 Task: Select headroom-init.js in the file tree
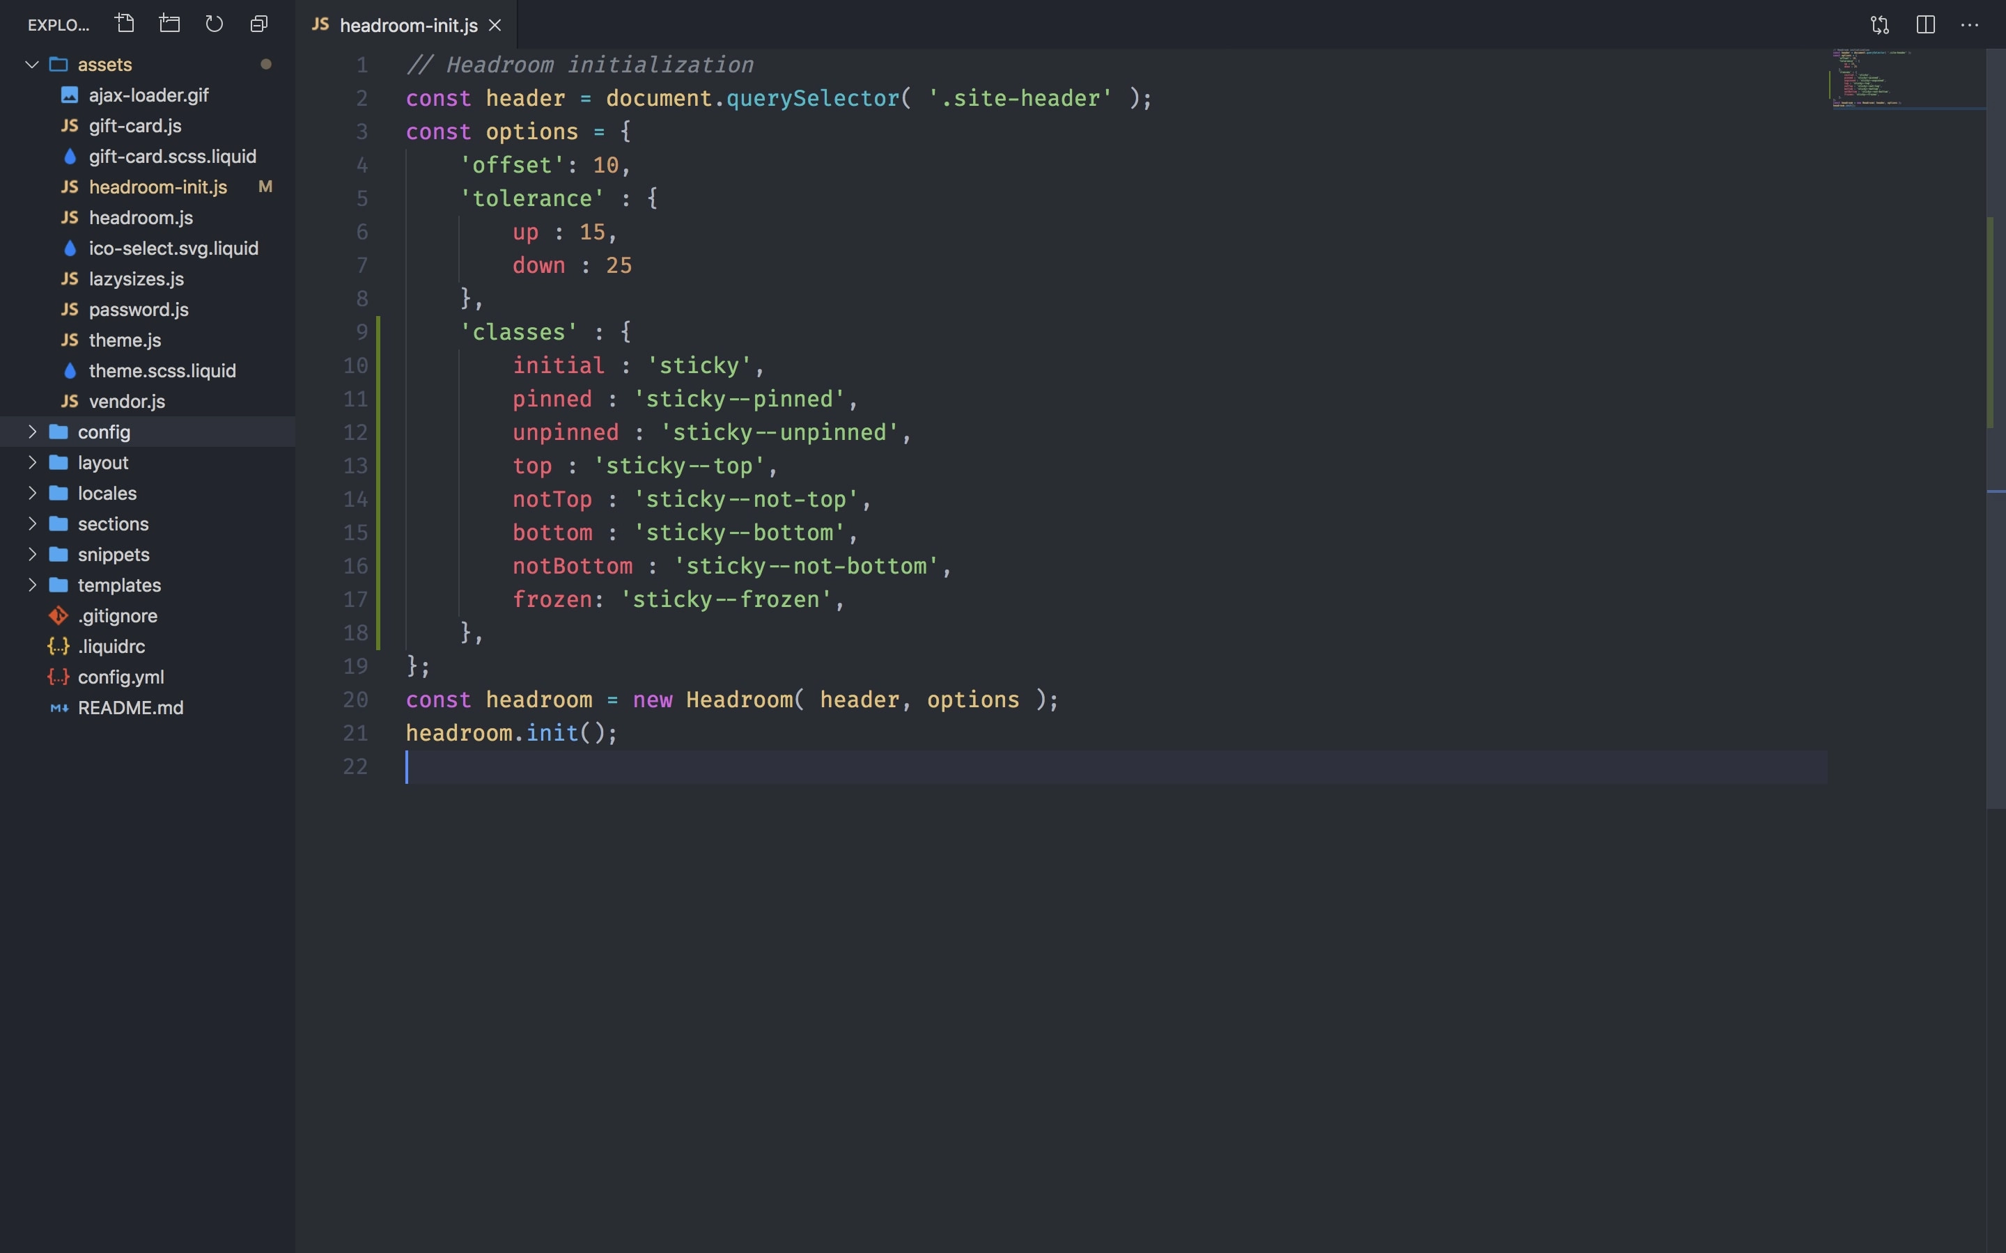148,187
